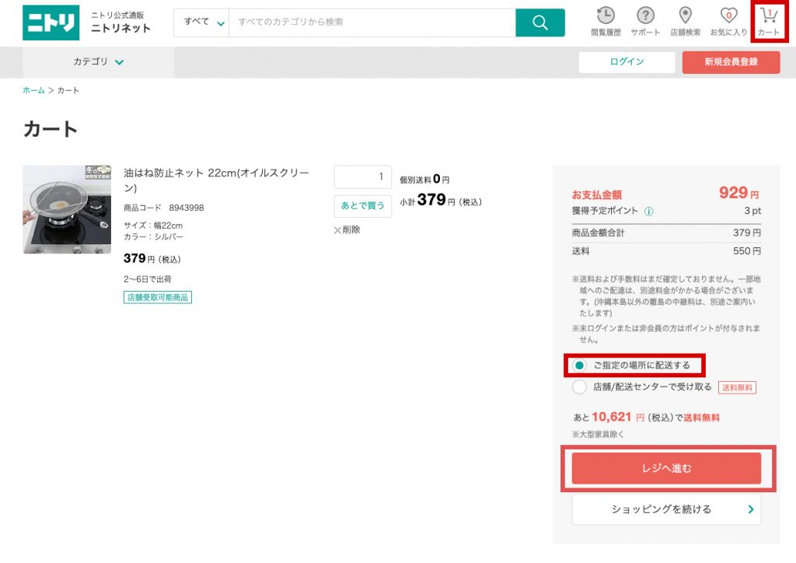This screenshot has width=796, height=563.
Task: Click the Nitori logo
Action: tap(51, 23)
